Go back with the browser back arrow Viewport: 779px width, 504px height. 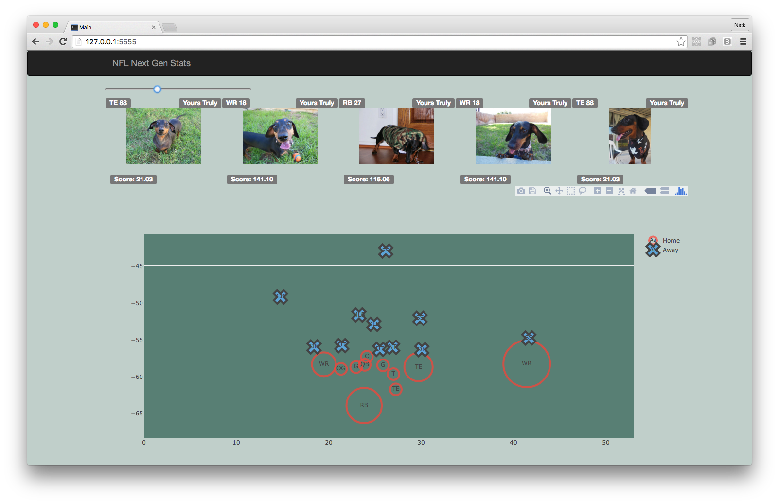tap(35, 42)
